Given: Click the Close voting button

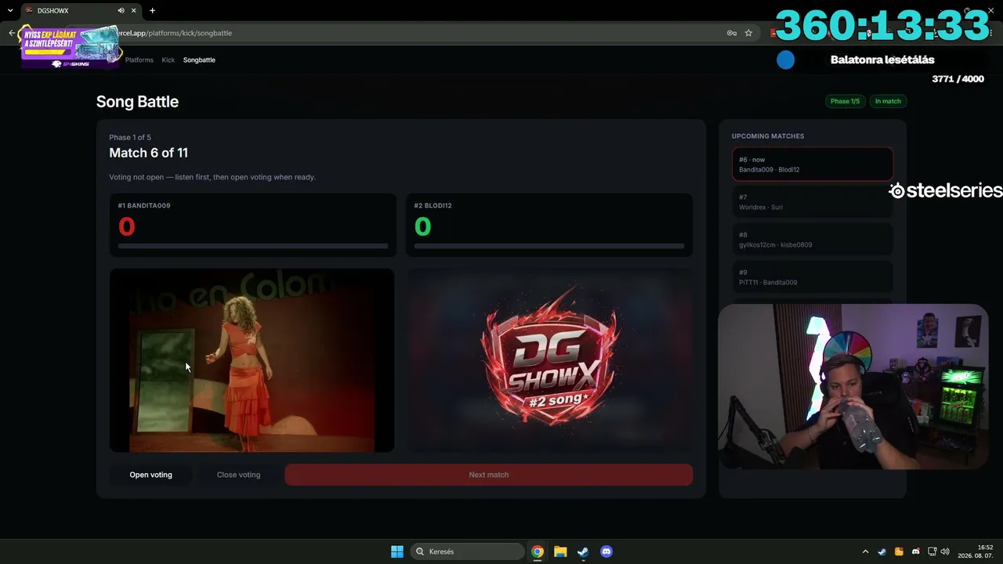Looking at the screenshot, I should 238,475.
